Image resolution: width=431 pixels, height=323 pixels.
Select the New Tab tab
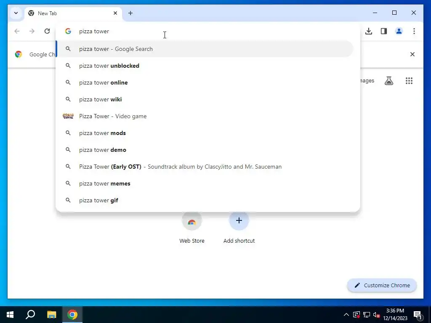pyautogui.click(x=73, y=13)
